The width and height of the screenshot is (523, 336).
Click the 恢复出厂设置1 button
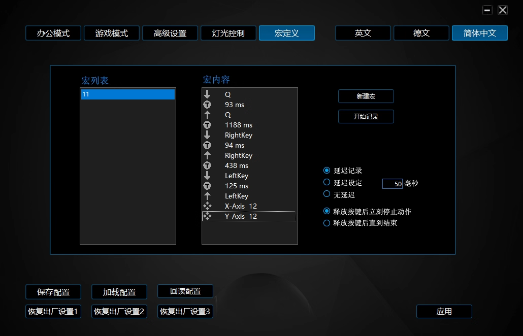(53, 311)
